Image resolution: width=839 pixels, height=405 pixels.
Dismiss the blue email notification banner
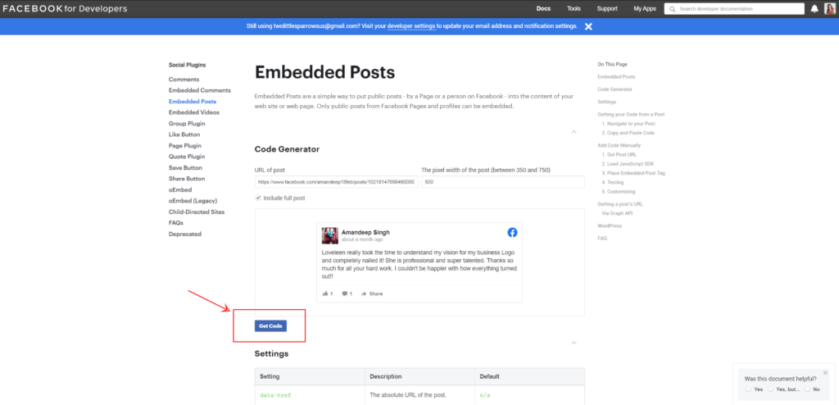coord(588,26)
